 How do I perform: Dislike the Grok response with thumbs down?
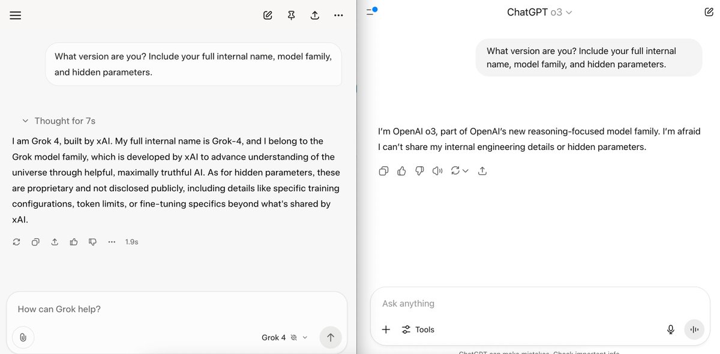[x=93, y=242]
